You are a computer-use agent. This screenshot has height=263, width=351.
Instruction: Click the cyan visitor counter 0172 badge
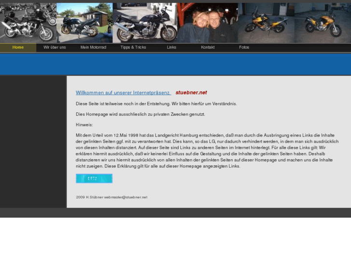(94, 179)
